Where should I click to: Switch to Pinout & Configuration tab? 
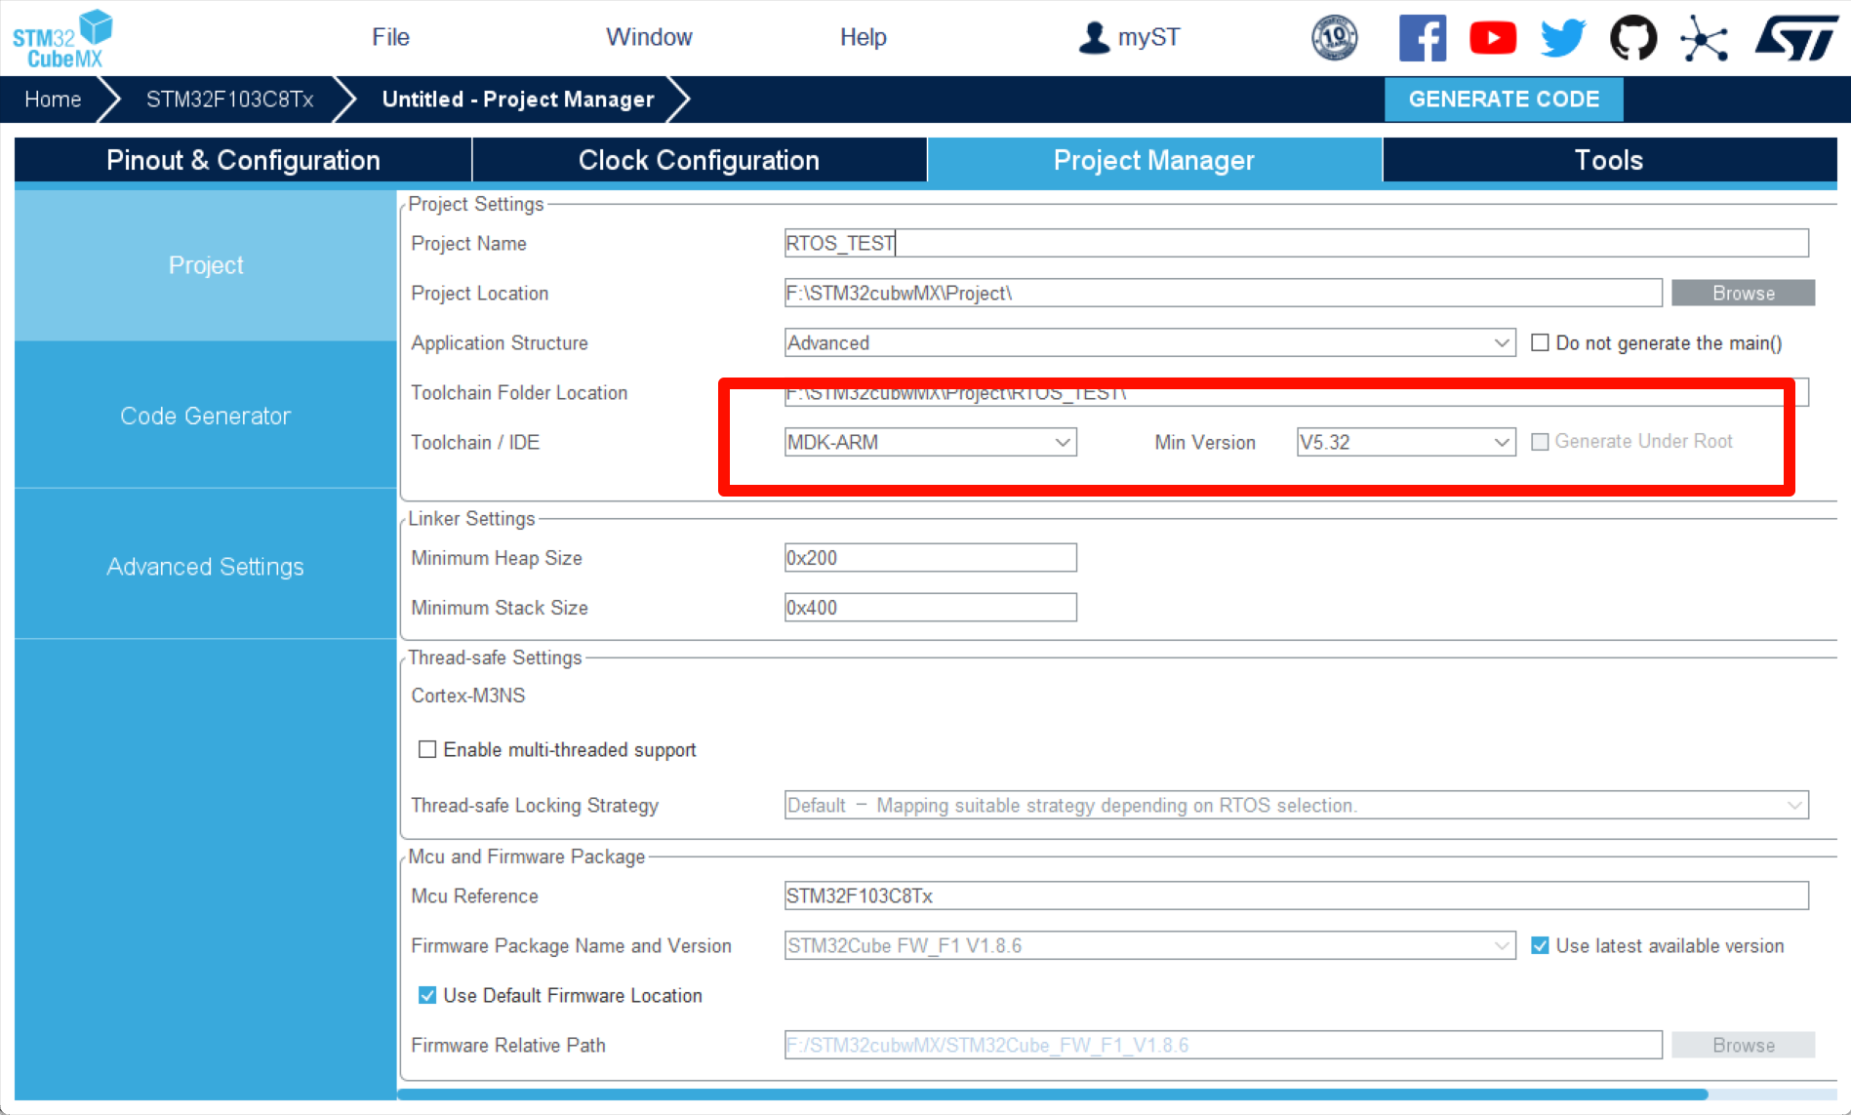tap(243, 160)
